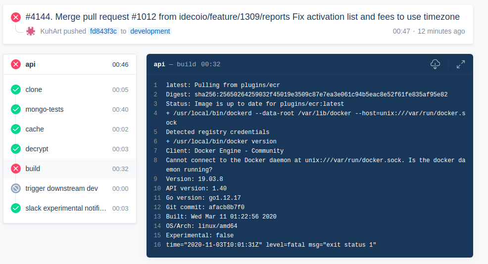Click KuhArt's avatar icon
This screenshot has width=488, height=264.
tap(31, 31)
